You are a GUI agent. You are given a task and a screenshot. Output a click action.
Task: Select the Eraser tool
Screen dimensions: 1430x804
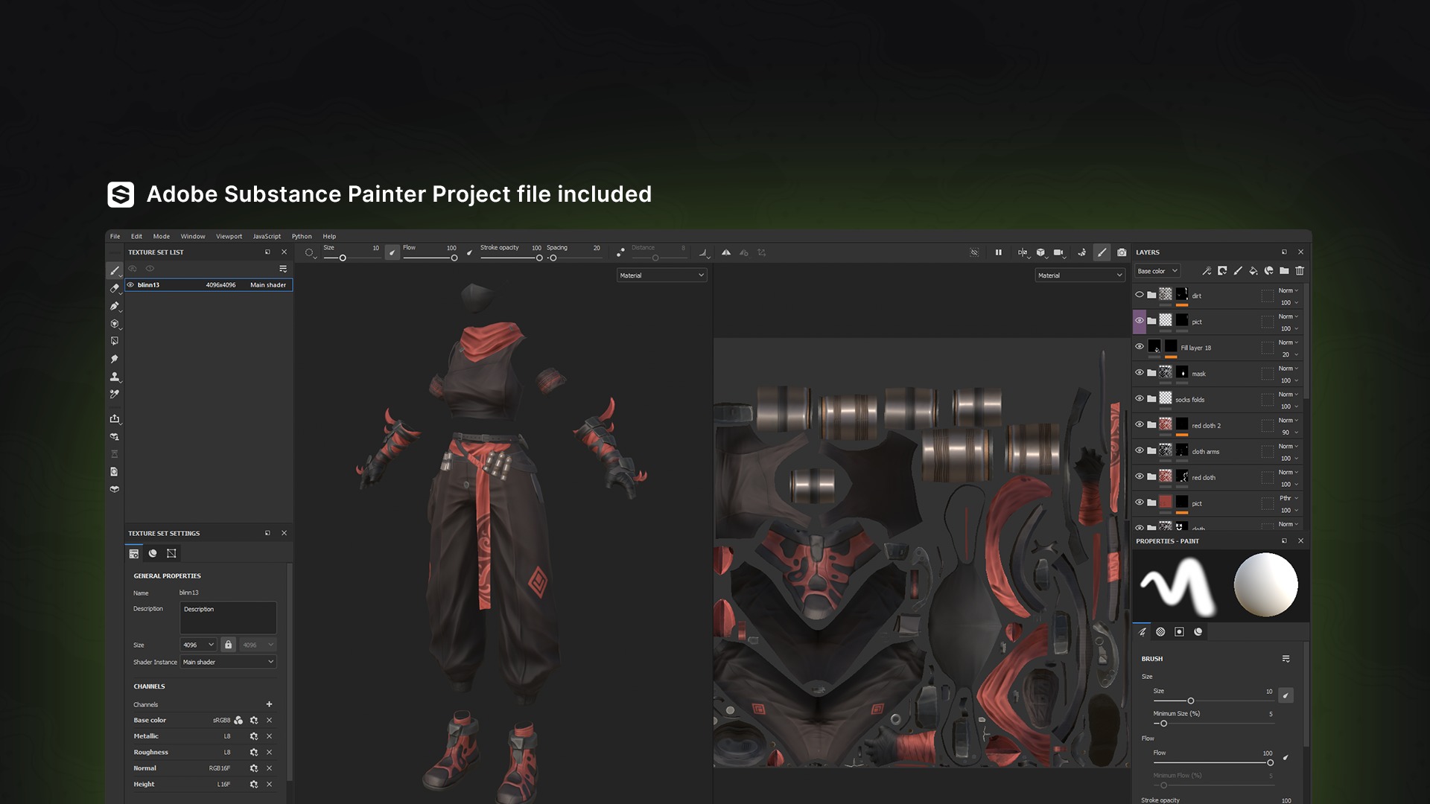coord(115,288)
